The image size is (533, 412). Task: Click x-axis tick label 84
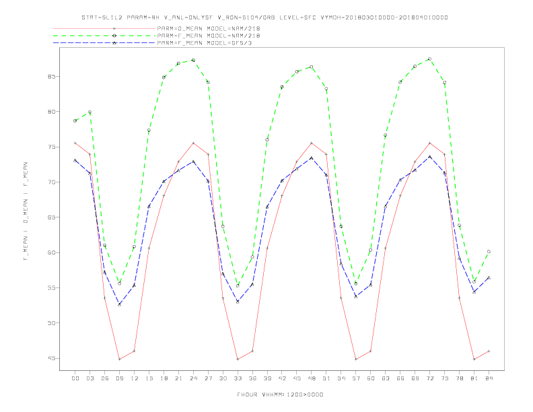click(x=489, y=378)
